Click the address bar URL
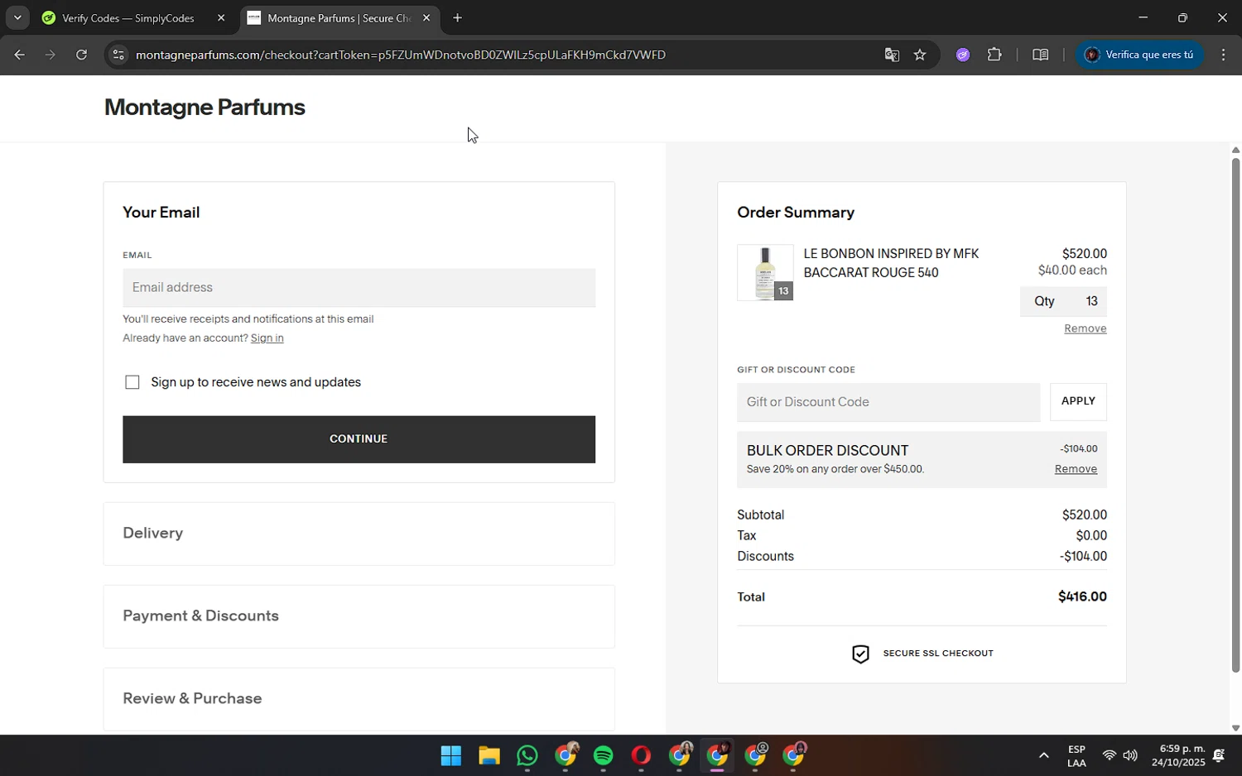1242x776 pixels. click(401, 55)
